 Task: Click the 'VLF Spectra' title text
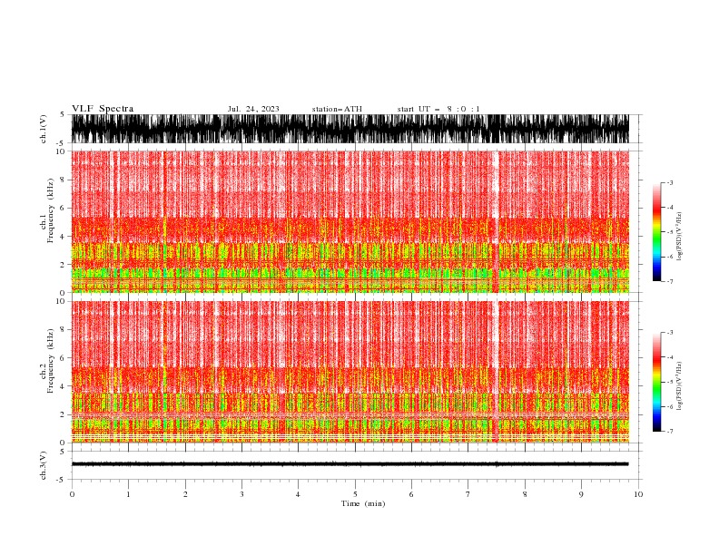[103, 109]
